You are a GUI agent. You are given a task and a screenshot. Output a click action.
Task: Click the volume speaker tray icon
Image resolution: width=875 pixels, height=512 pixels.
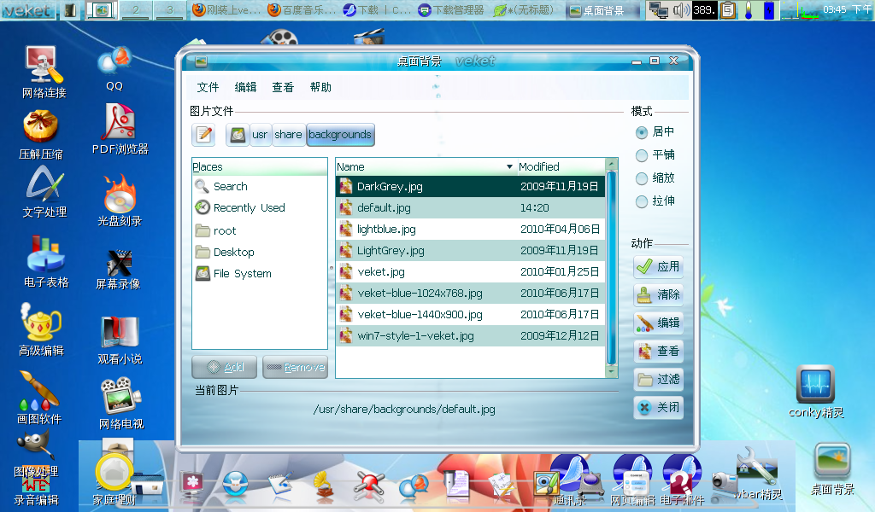click(681, 10)
